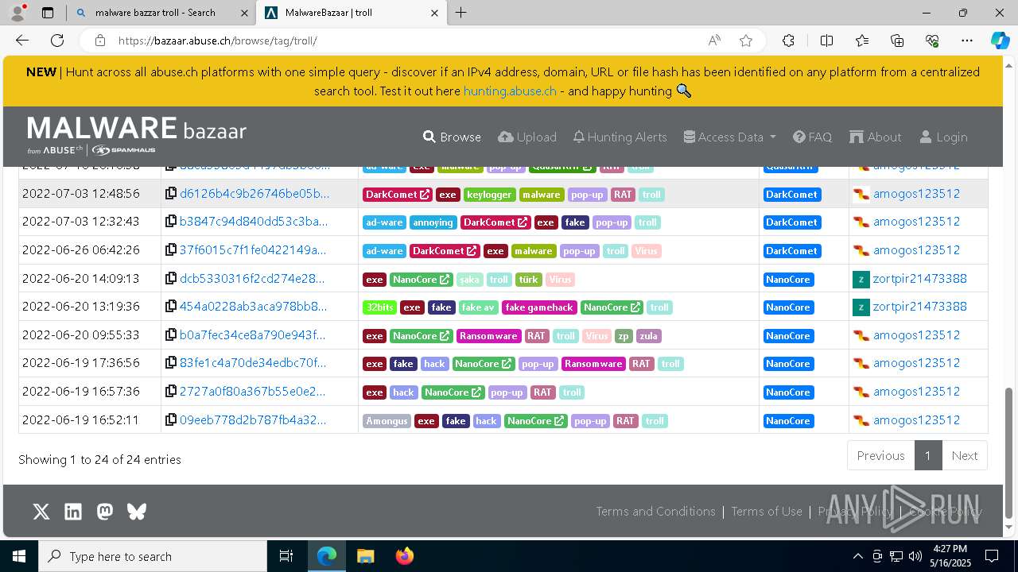This screenshot has width=1018, height=572.
Task: Open the Login nav item
Action: click(x=943, y=137)
